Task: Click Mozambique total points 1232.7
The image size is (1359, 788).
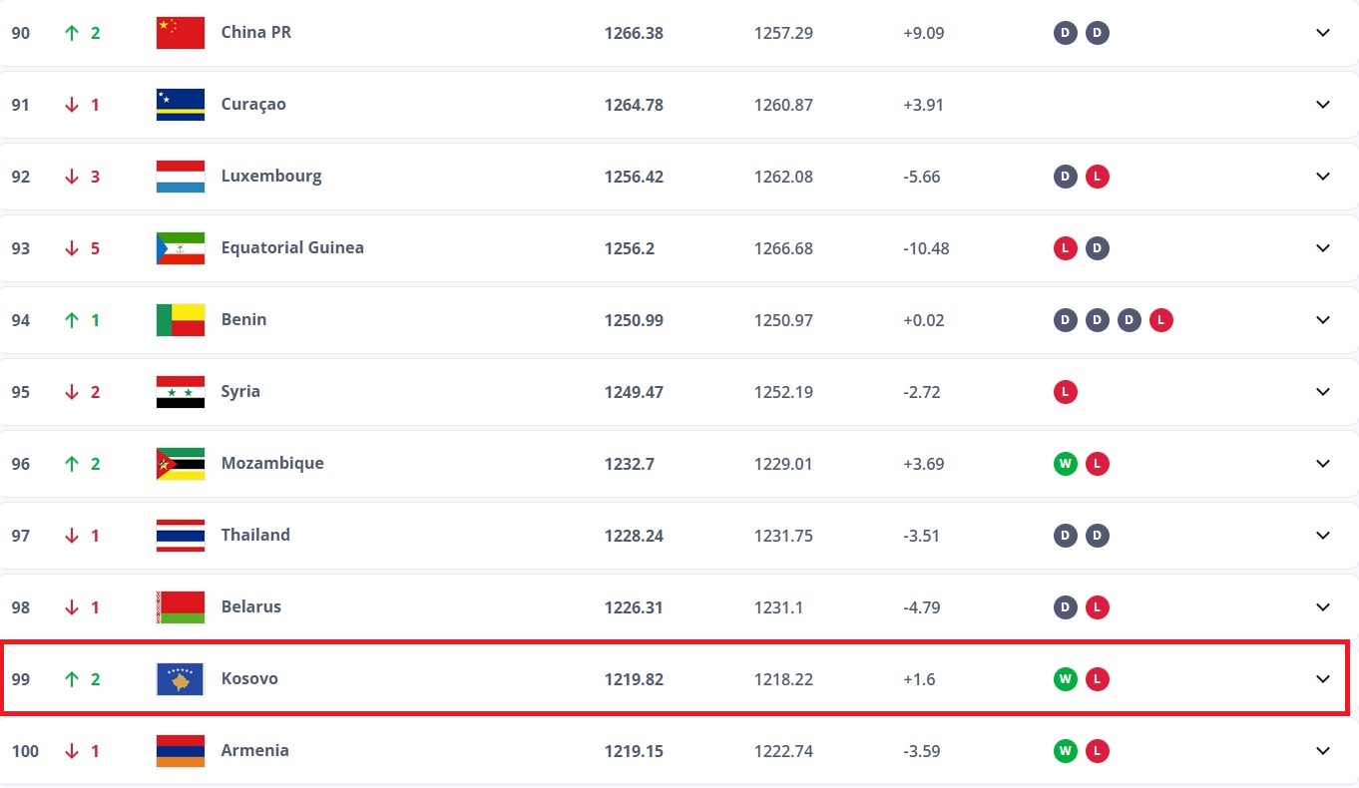Action: coord(629,464)
